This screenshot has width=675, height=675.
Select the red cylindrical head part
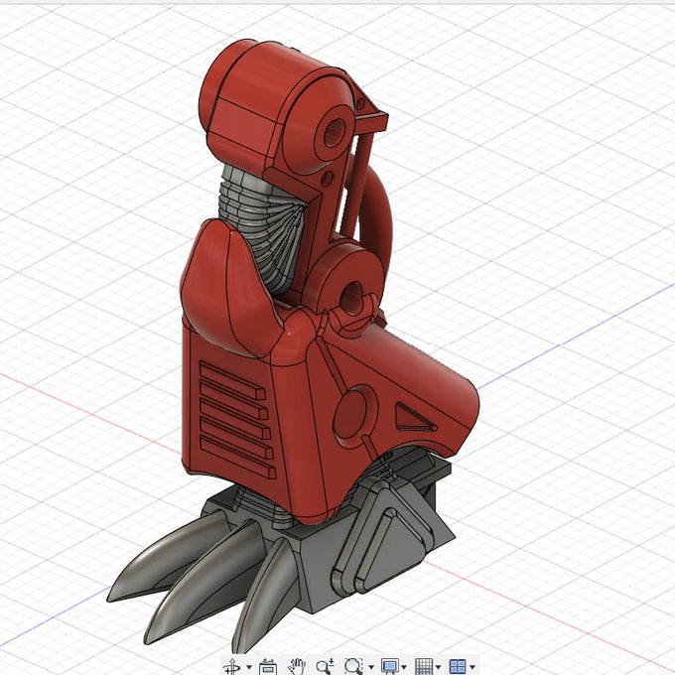pyautogui.click(x=276, y=107)
